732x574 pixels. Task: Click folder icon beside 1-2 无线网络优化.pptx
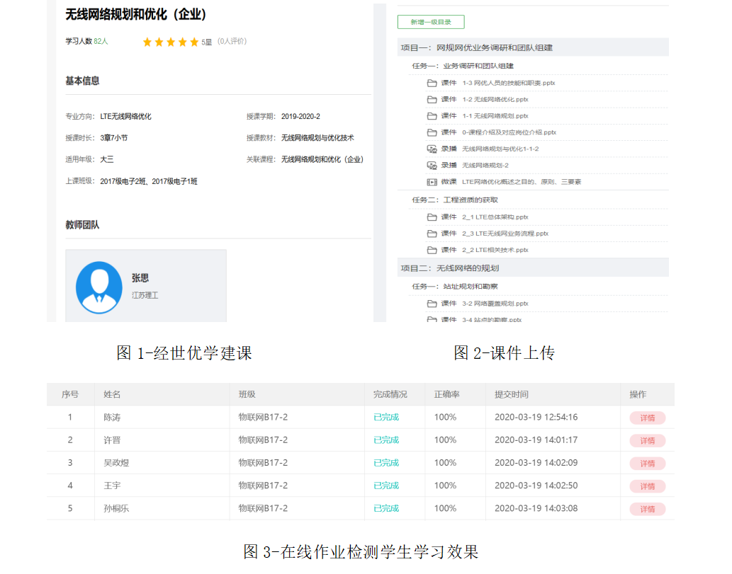[x=432, y=100]
